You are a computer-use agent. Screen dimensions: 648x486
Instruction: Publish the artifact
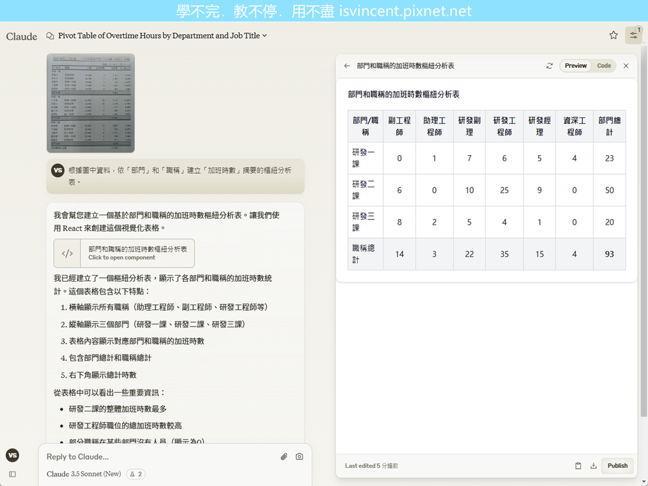pos(618,466)
